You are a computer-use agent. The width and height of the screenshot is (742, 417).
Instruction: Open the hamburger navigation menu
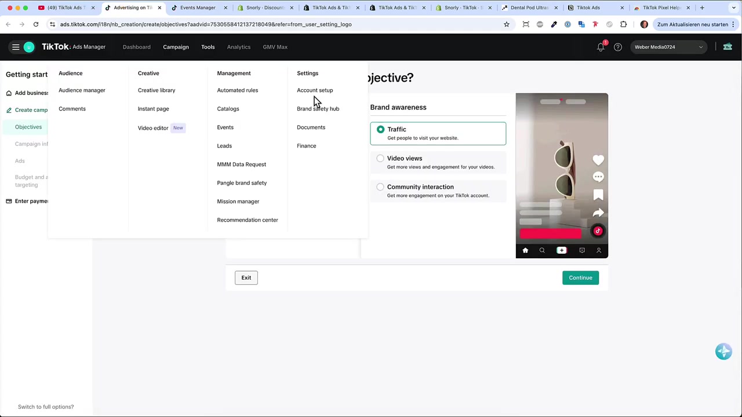pyautogui.click(x=16, y=47)
